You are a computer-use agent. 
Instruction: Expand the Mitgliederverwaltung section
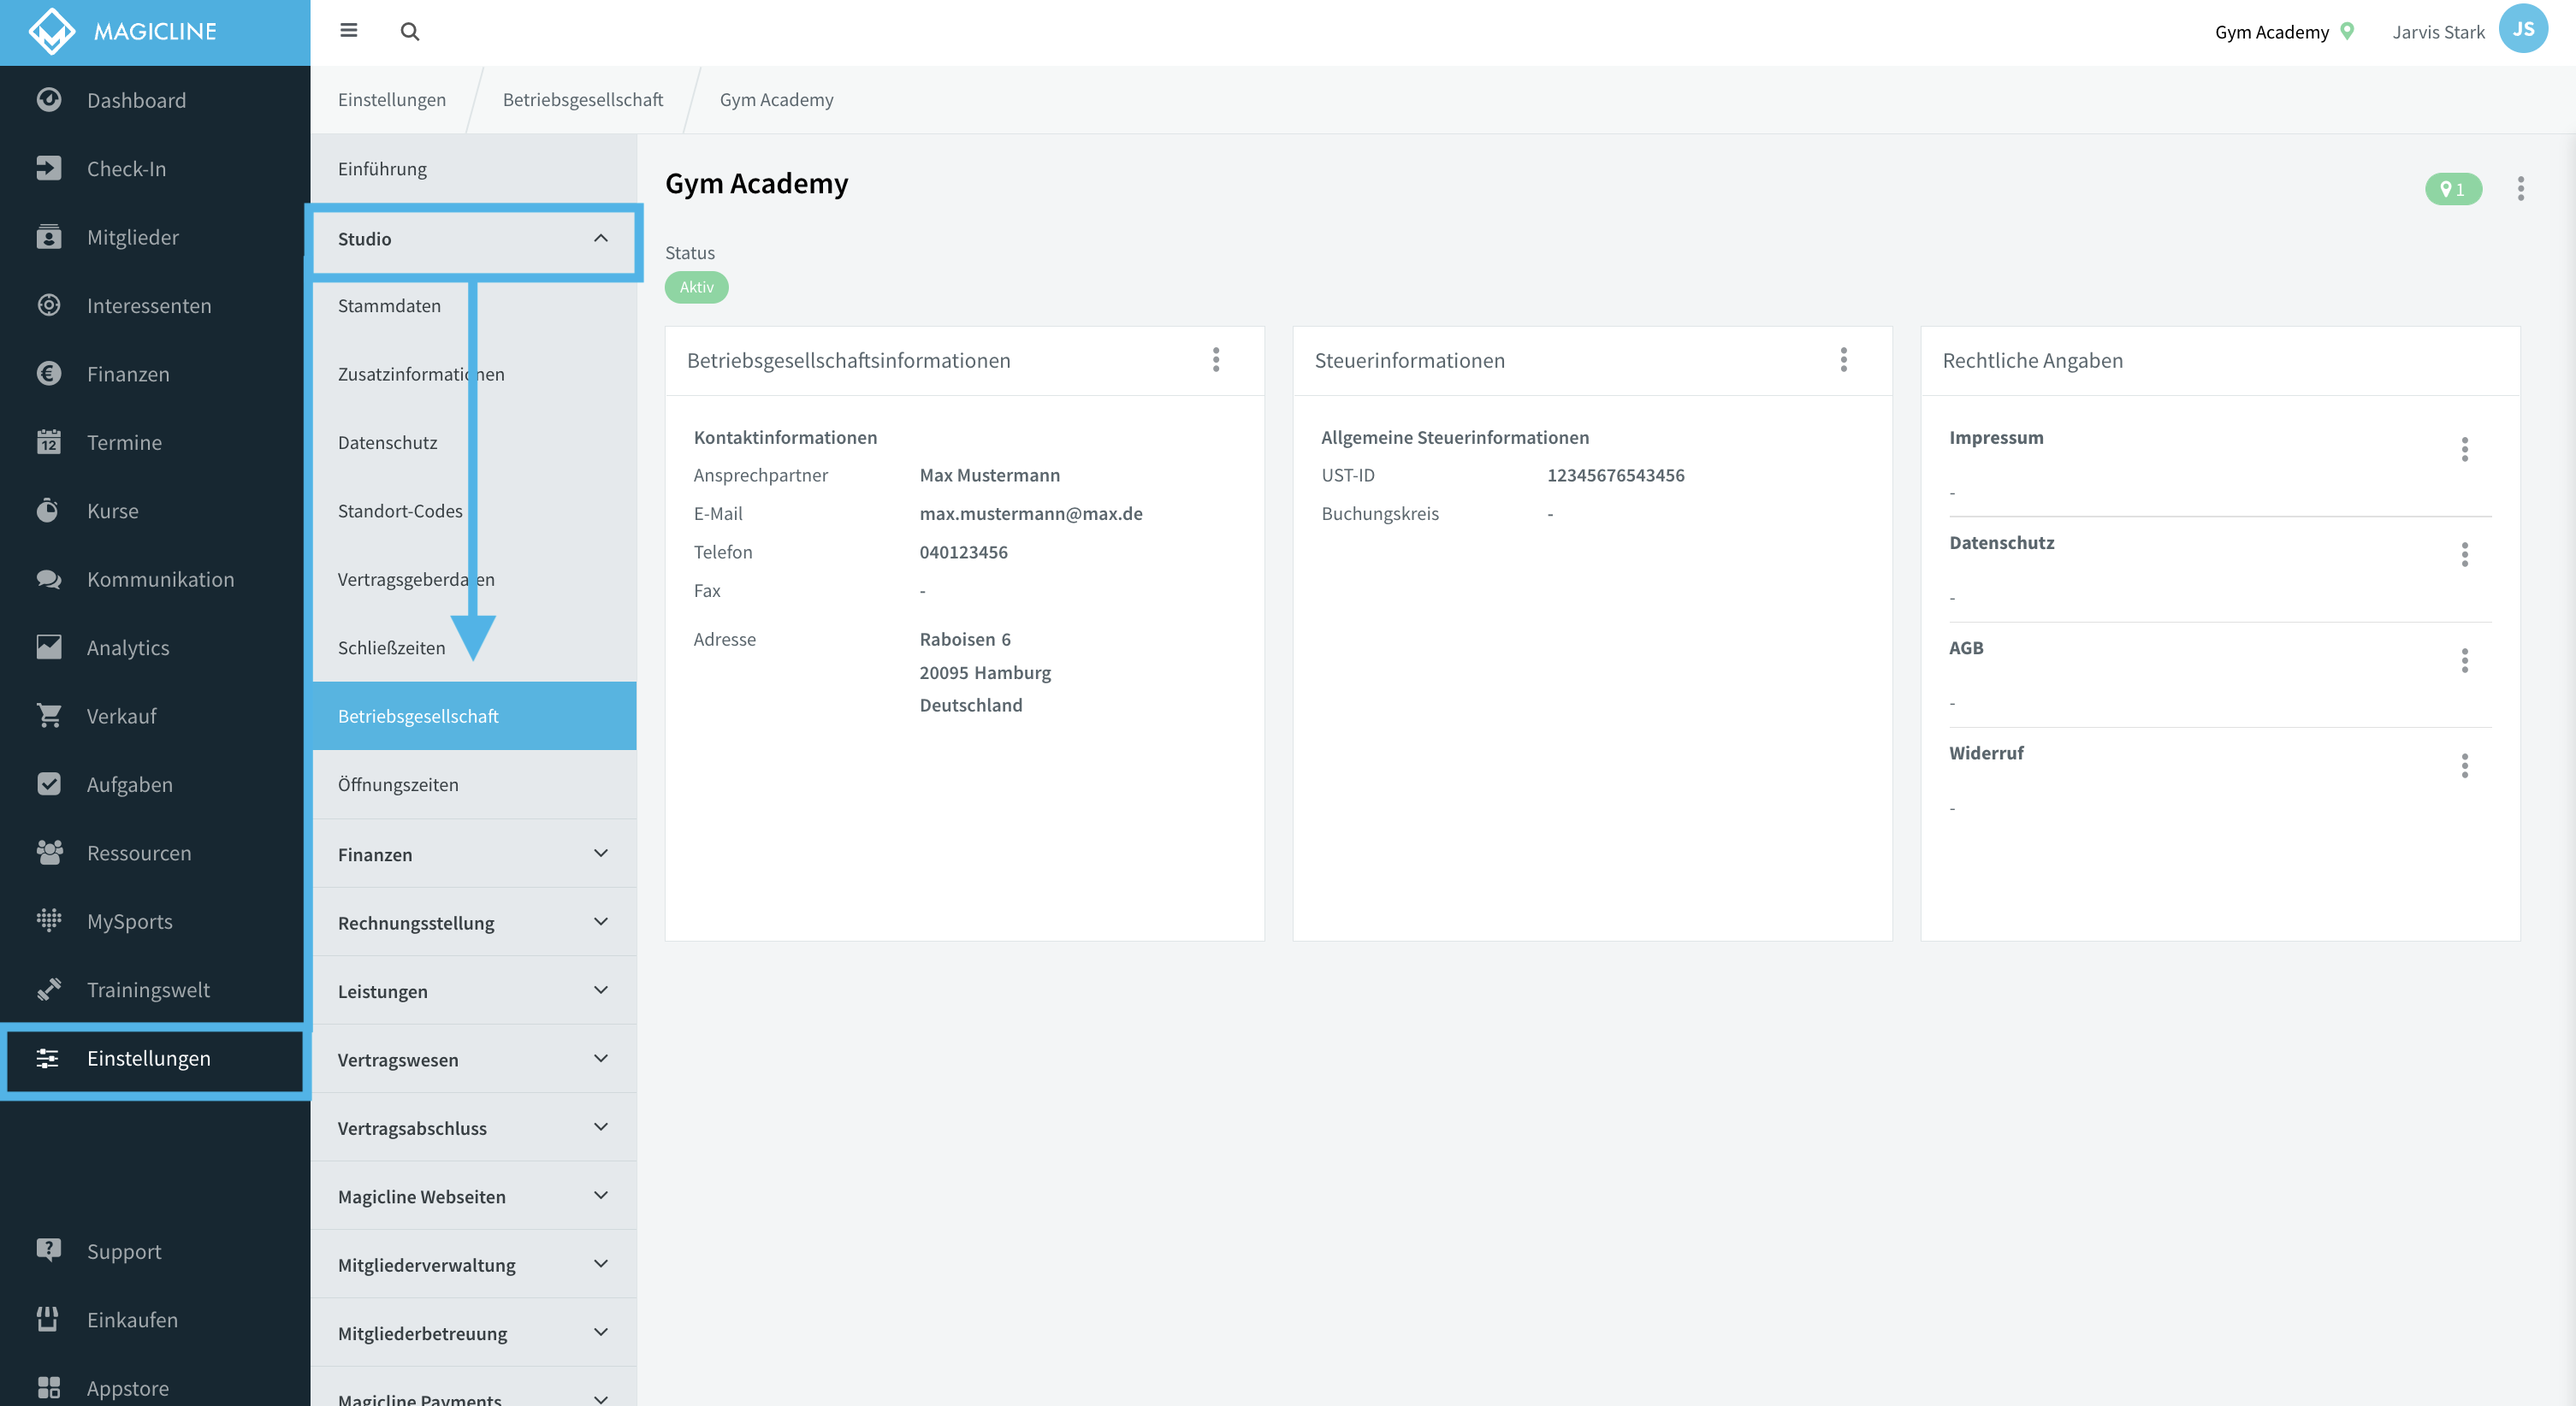(474, 1264)
